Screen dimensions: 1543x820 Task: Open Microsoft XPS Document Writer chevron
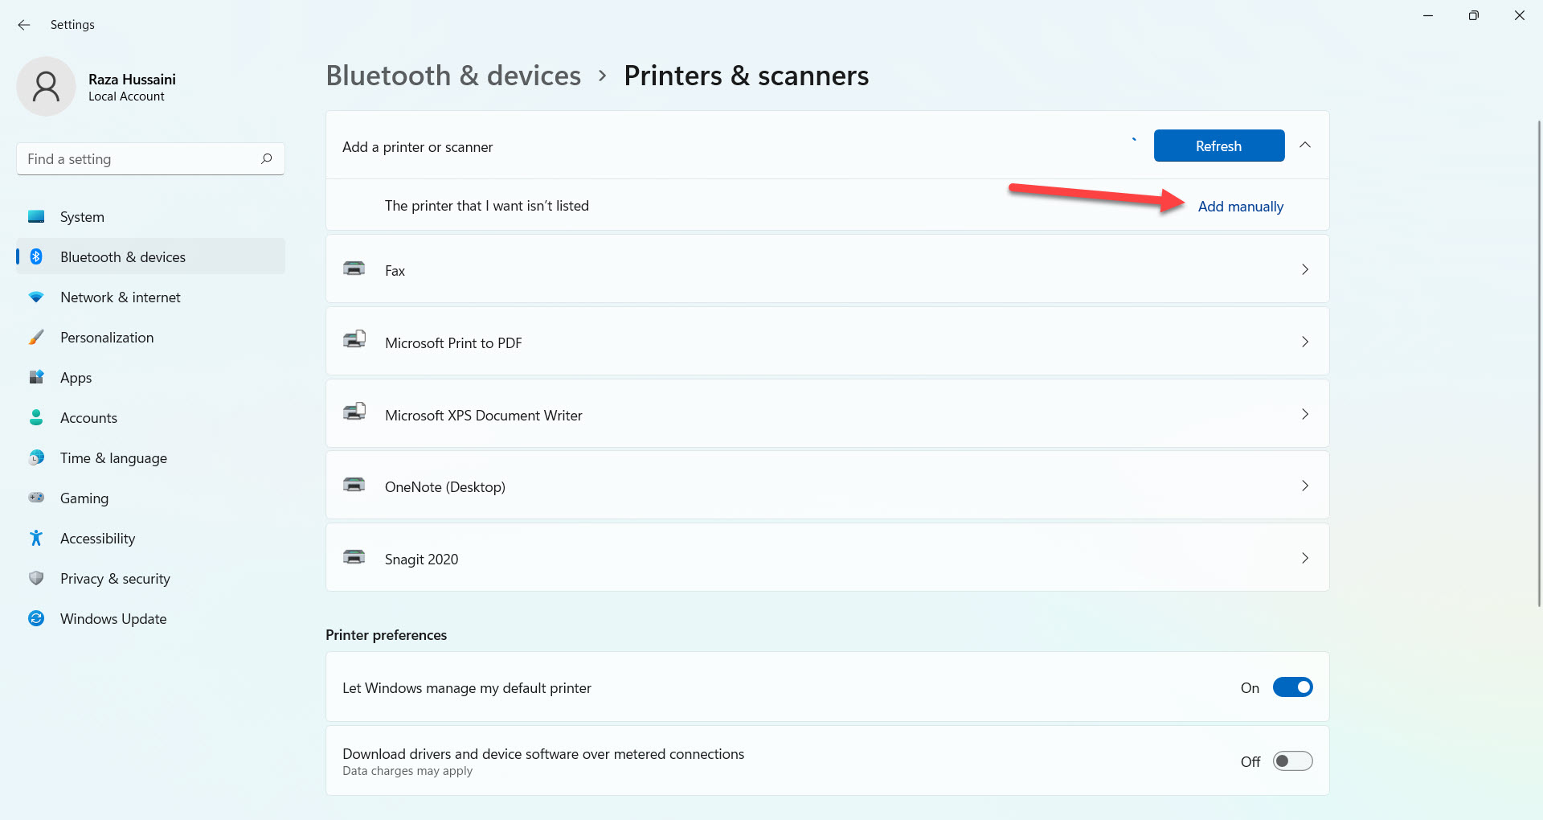(1304, 414)
